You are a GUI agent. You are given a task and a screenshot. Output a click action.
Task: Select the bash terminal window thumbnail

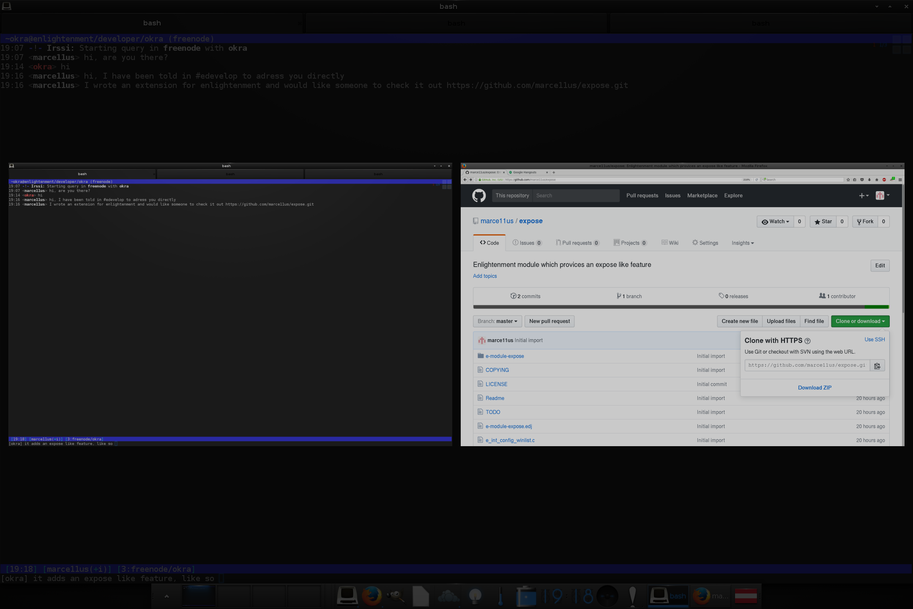[230, 304]
